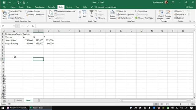Open Sheet1 worksheet tab
This screenshot has width=196, height=110.
[x=19, y=101]
